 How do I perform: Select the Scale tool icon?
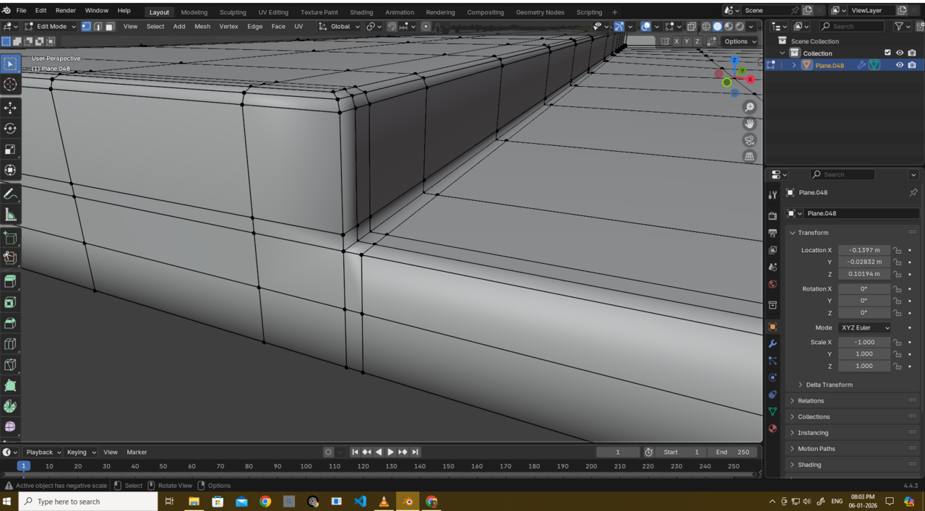10,150
